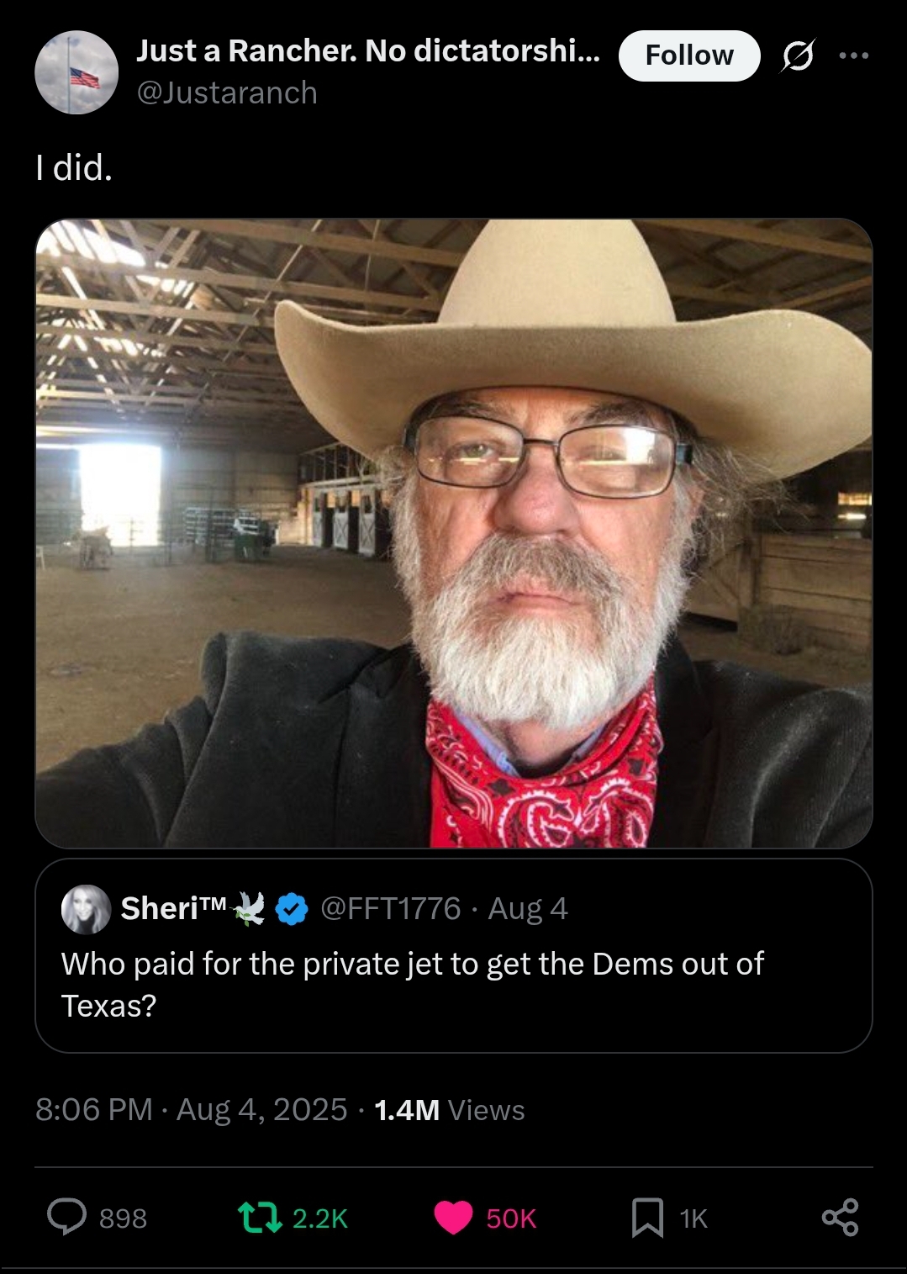Open the 8:06 PM Aug 4, 2025 timestamp

click(192, 1109)
